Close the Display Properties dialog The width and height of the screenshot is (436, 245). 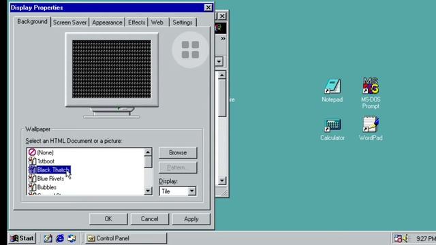click(x=208, y=7)
